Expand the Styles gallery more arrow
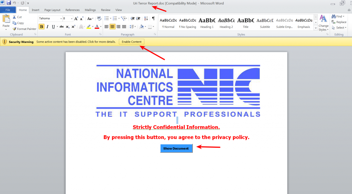Image resolution: width=352 pixels, height=194 pixels. click(316, 28)
